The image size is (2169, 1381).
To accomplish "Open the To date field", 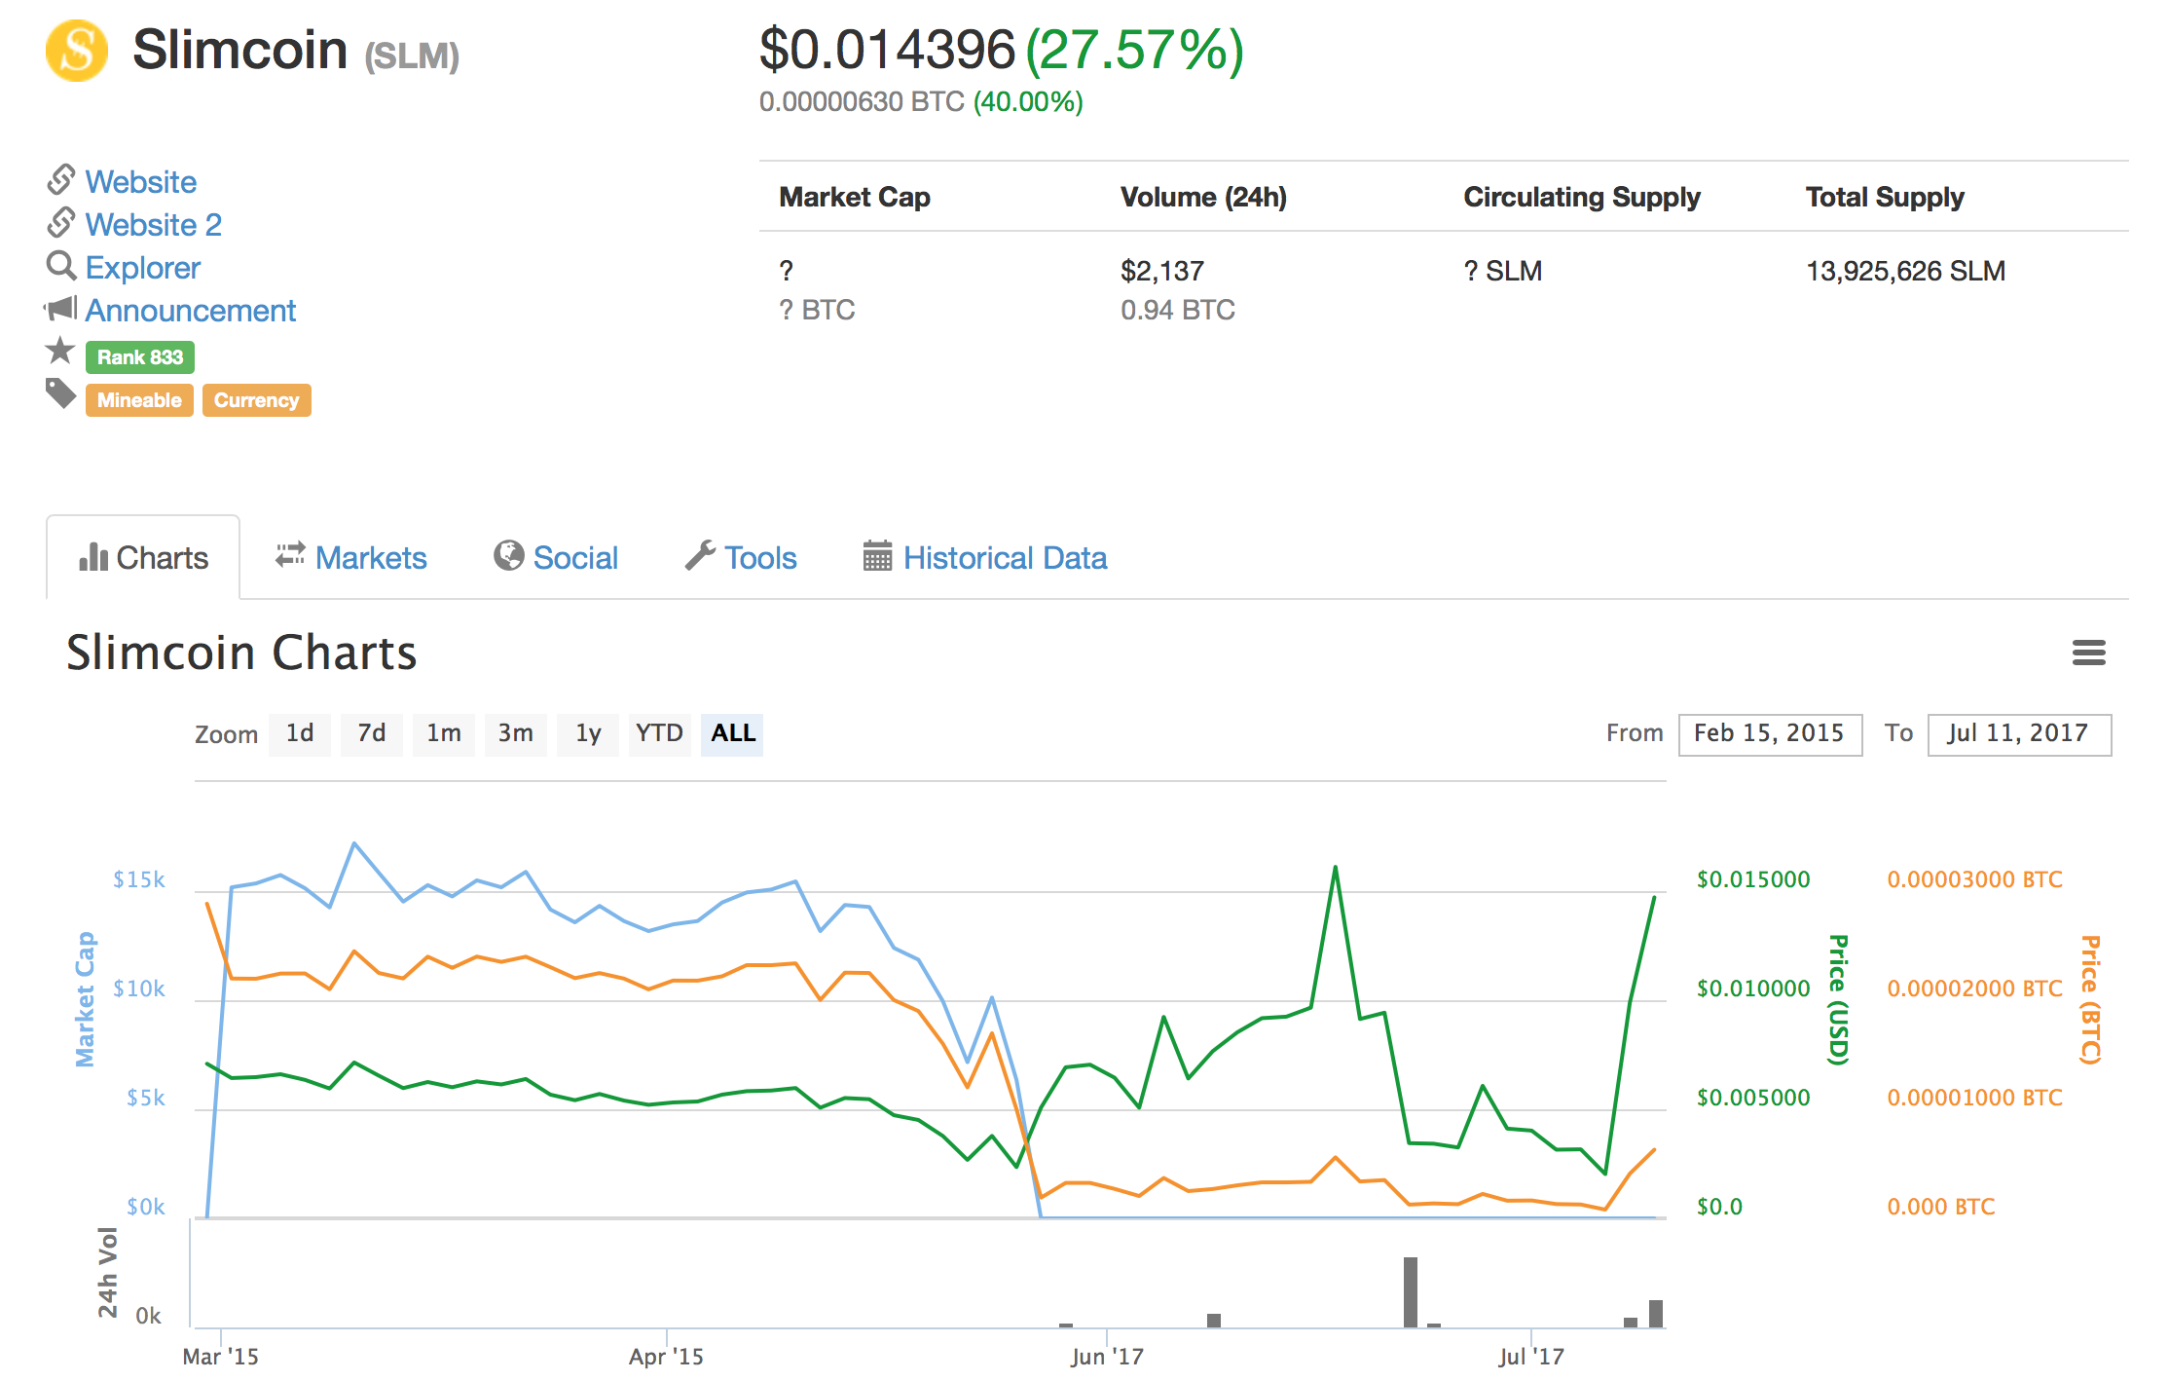I will (x=2018, y=733).
